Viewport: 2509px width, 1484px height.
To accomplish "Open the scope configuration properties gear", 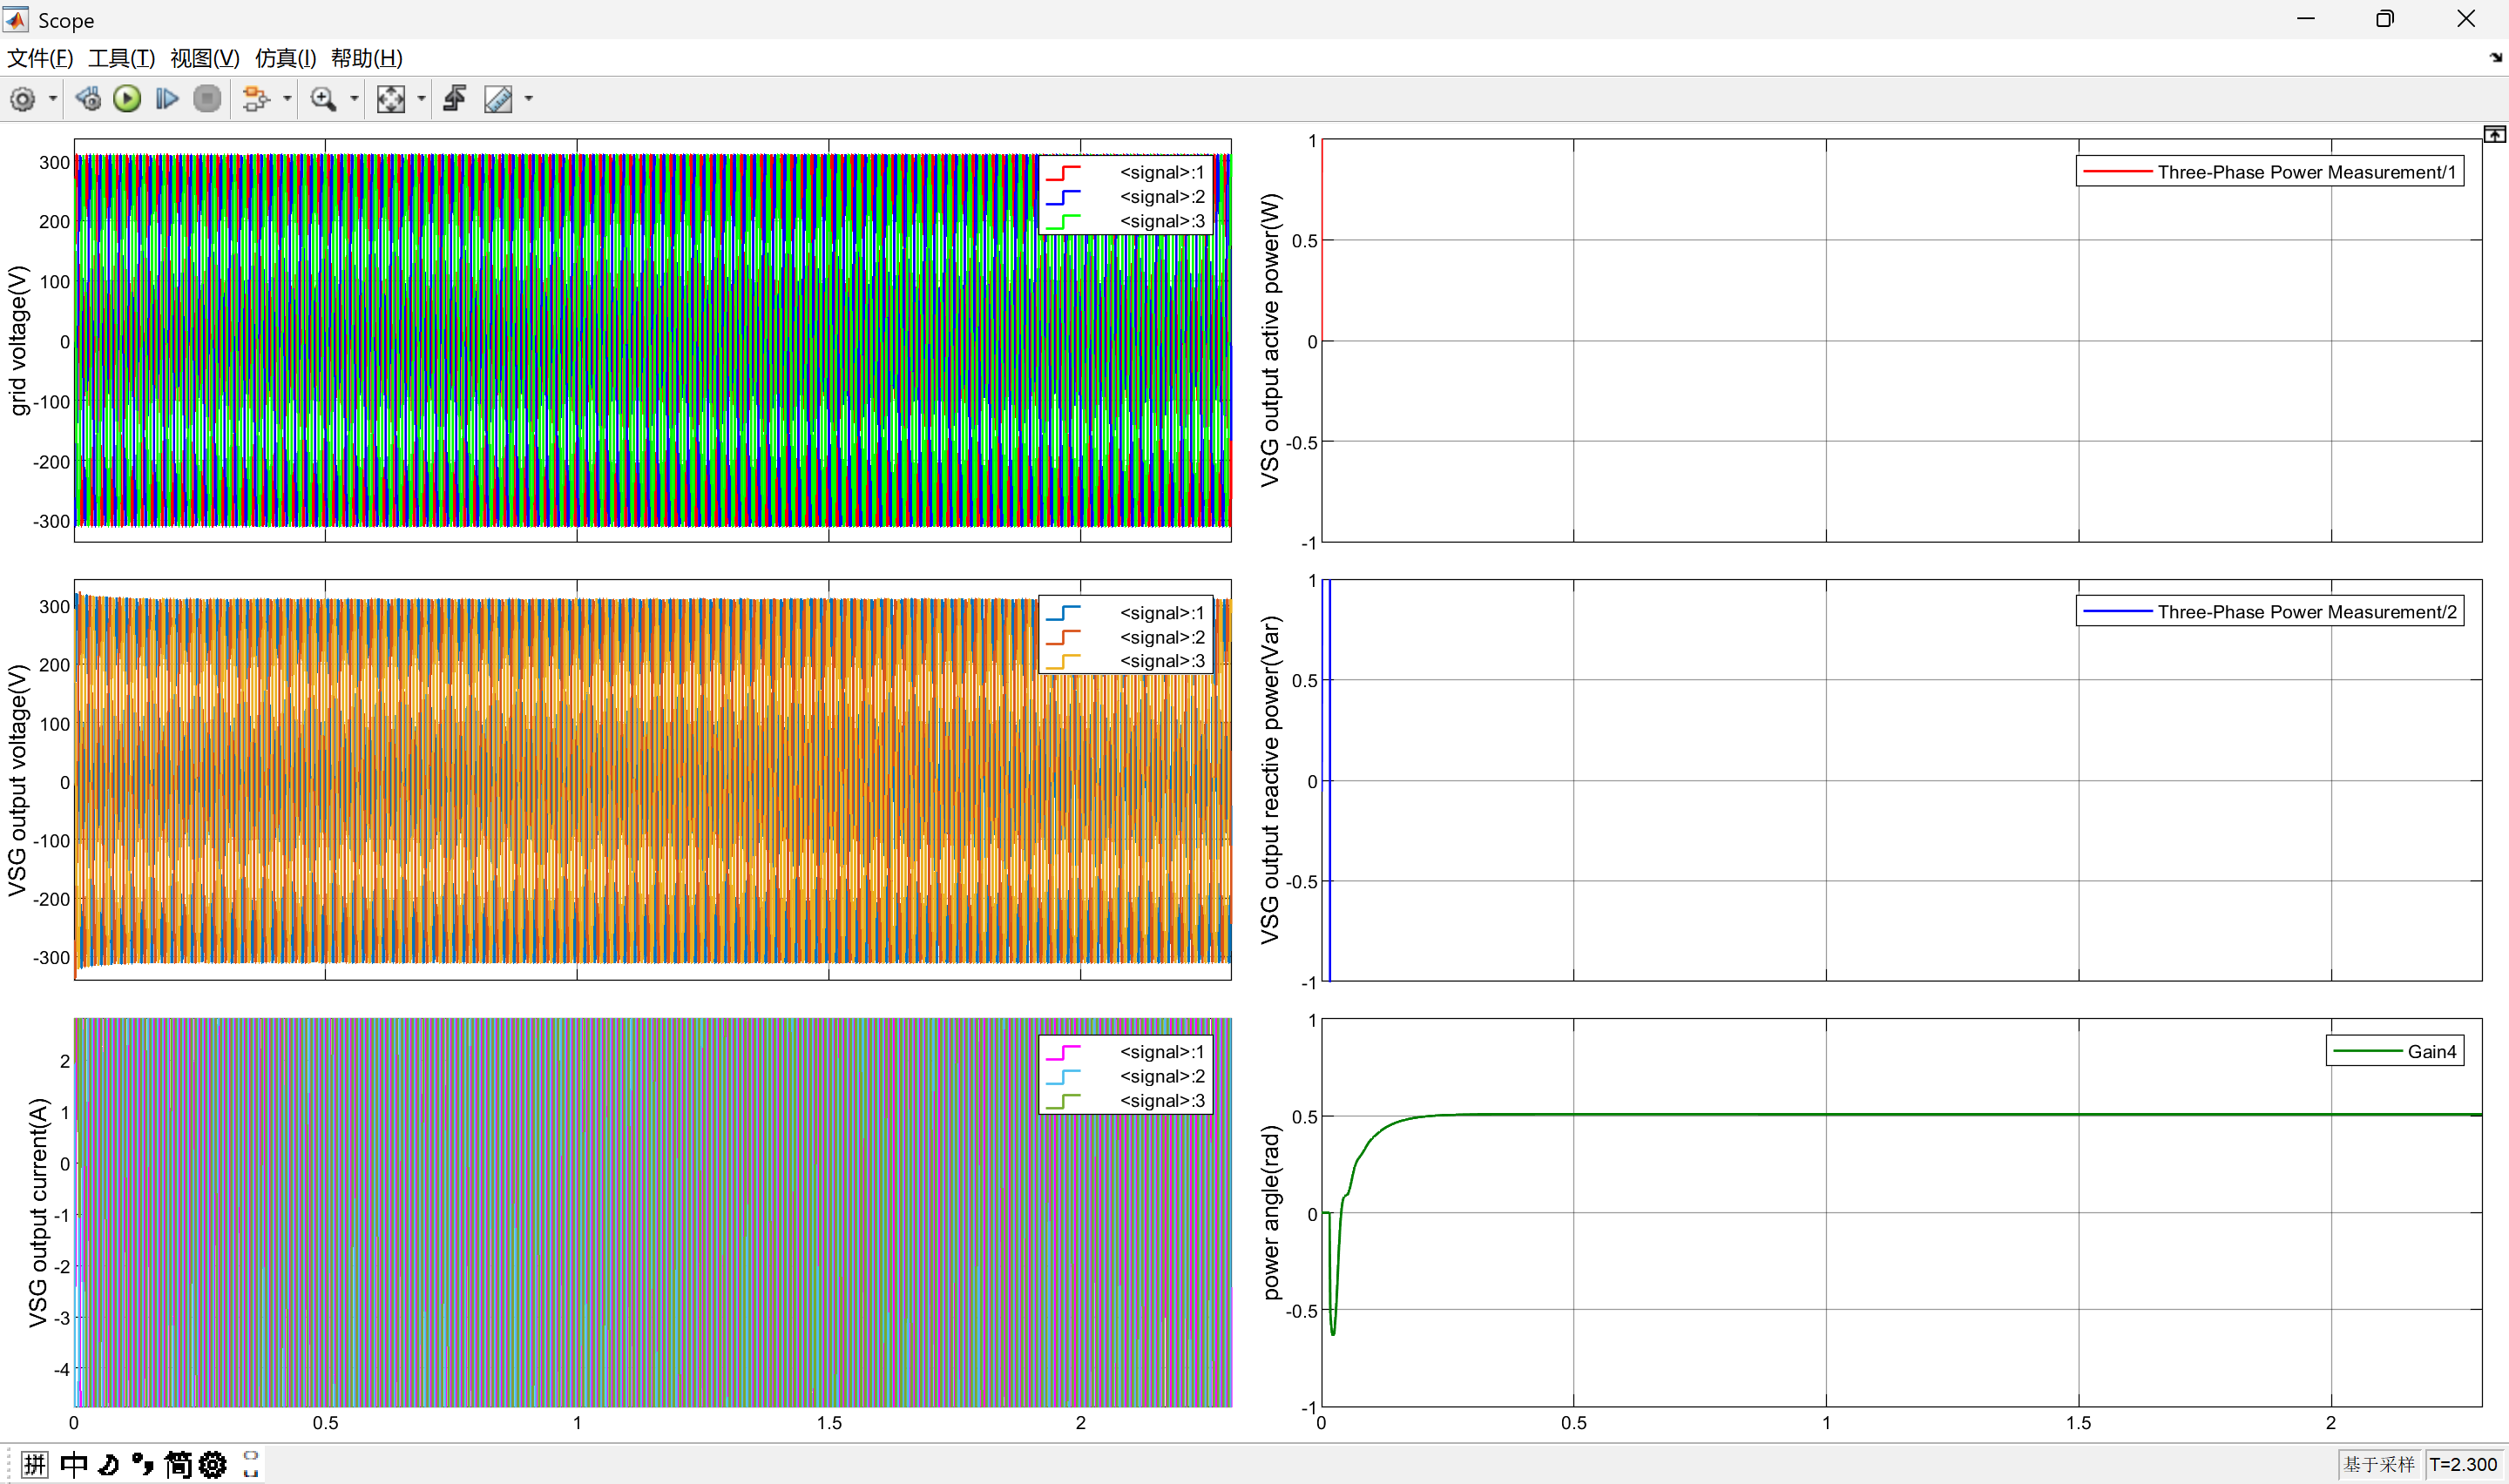I will tap(22, 99).
